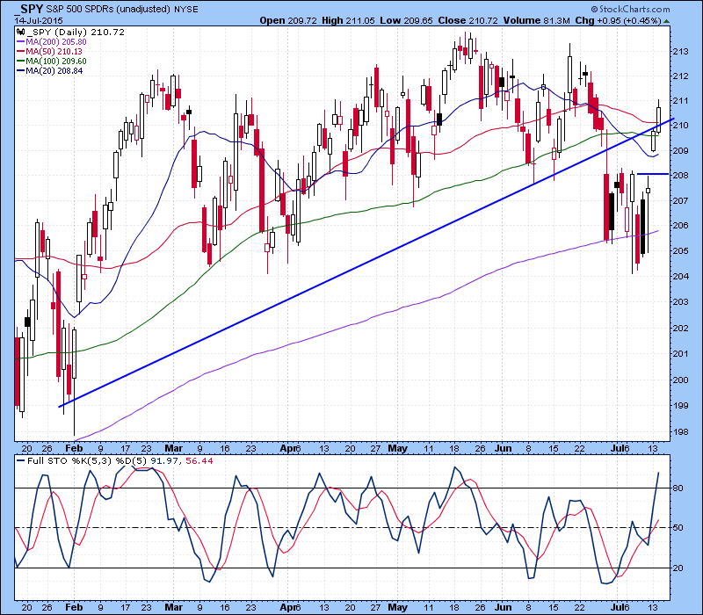This screenshot has width=703, height=615.
Task: Click the "Low 209.65" value
Action: tap(407, 20)
